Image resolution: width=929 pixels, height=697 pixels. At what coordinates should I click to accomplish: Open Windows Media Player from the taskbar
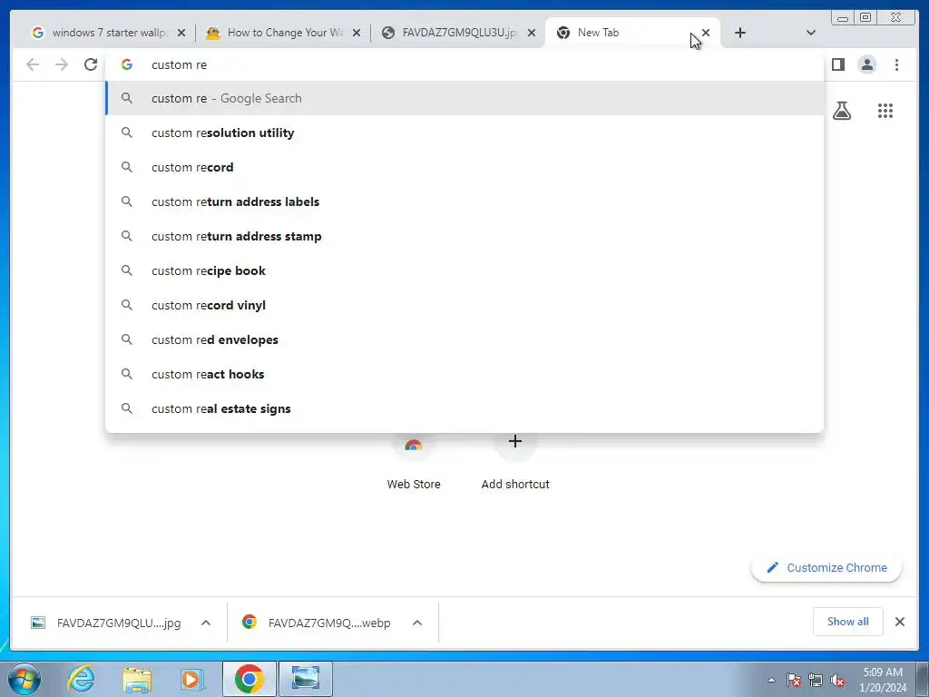pyautogui.click(x=191, y=679)
